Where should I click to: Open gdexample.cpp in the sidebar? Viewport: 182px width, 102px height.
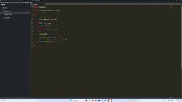[x=8, y=12]
